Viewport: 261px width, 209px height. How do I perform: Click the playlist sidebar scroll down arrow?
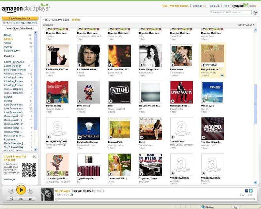point(36,149)
